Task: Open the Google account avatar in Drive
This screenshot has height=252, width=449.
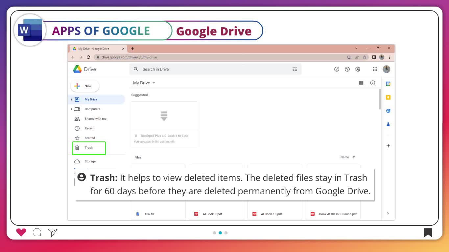Action: (x=387, y=69)
